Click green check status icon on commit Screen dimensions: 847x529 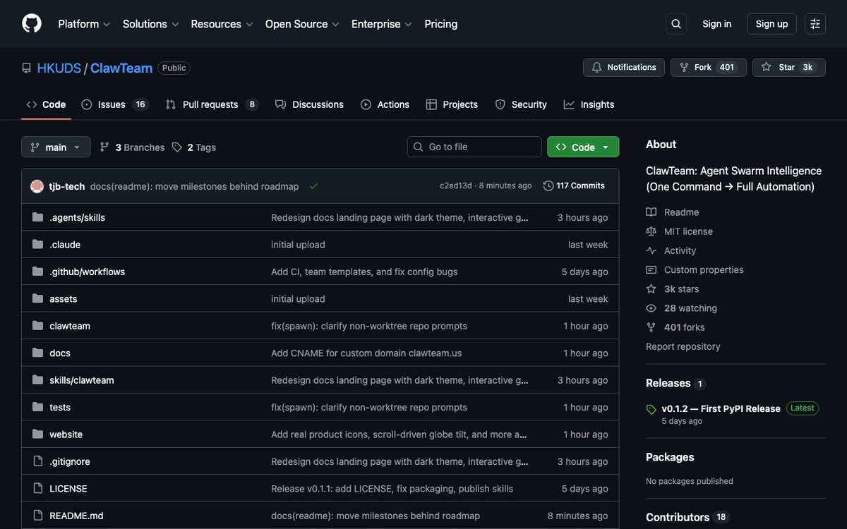pyautogui.click(x=313, y=186)
